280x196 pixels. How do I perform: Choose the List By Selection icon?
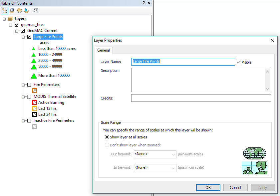tap(26, 10)
